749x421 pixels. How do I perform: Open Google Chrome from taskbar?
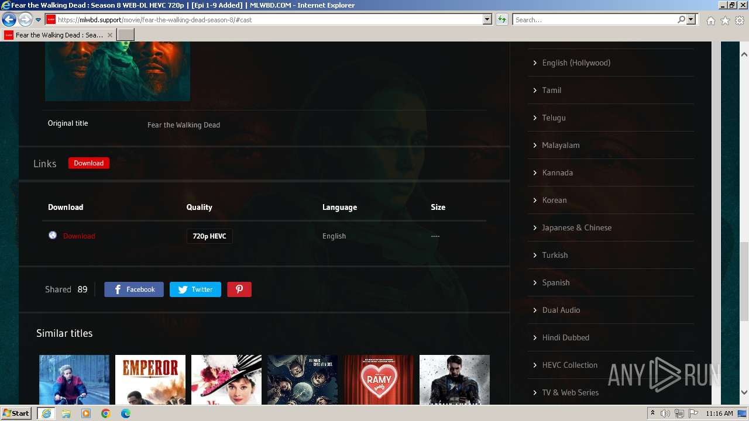pyautogui.click(x=106, y=413)
